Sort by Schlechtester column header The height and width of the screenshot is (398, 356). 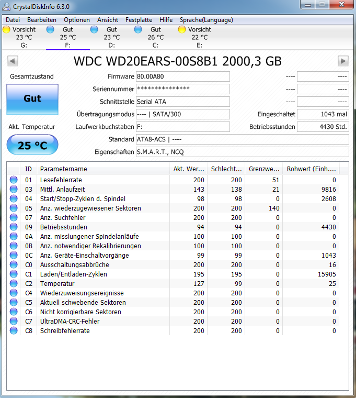(x=226, y=169)
